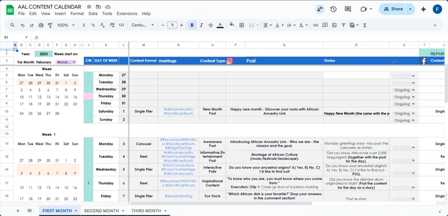Viewport: 448px width, 216px height.
Task: Activate the paint format tool
Action: tap(50, 25)
